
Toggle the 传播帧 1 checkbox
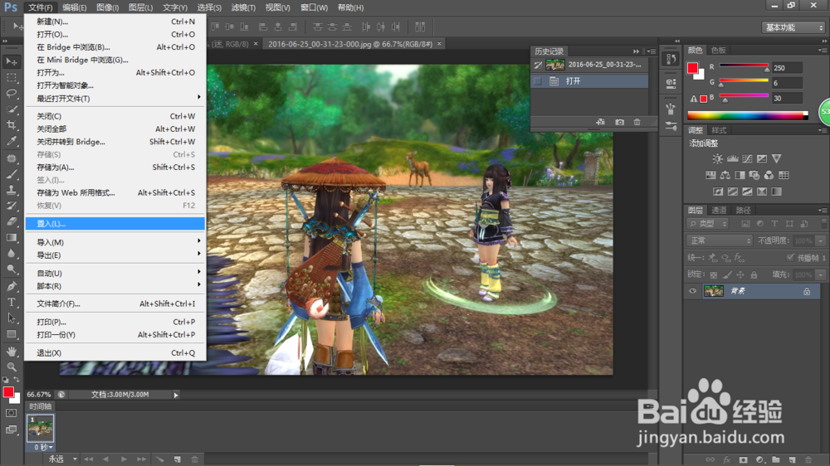pyautogui.click(x=790, y=258)
